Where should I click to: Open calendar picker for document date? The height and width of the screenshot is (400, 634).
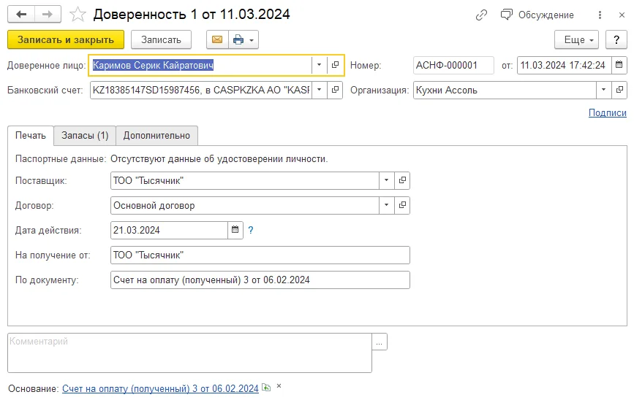619,65
